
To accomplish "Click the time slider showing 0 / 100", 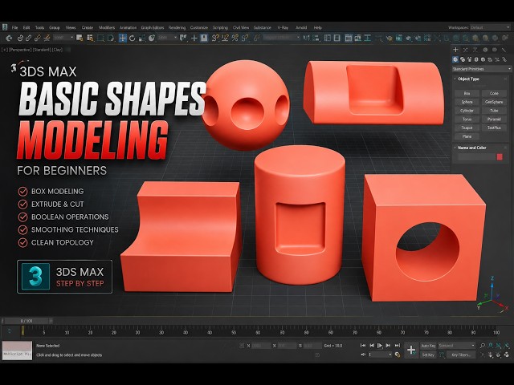I will [x=27, y=321].
